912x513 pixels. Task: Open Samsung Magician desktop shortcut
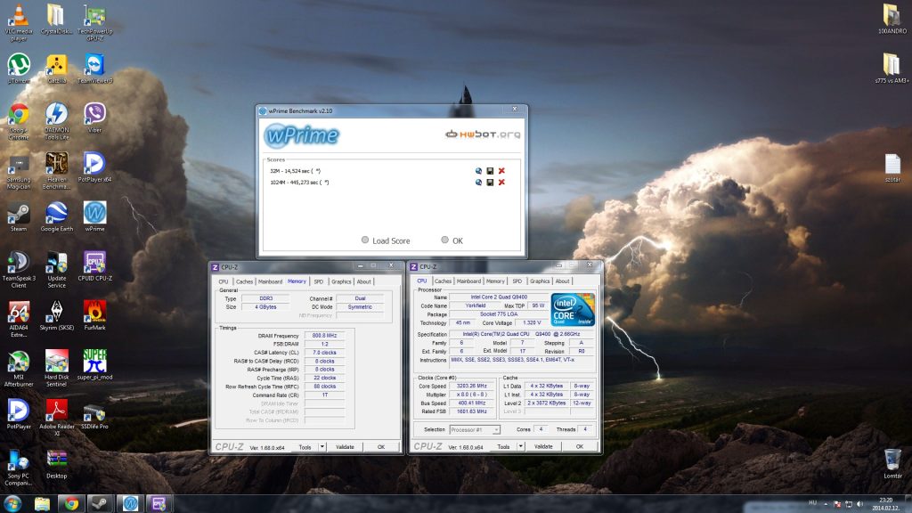click(x=19, y=170)
